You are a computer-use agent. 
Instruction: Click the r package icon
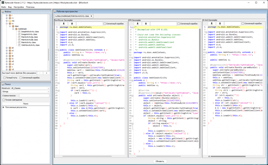[10, 15]
